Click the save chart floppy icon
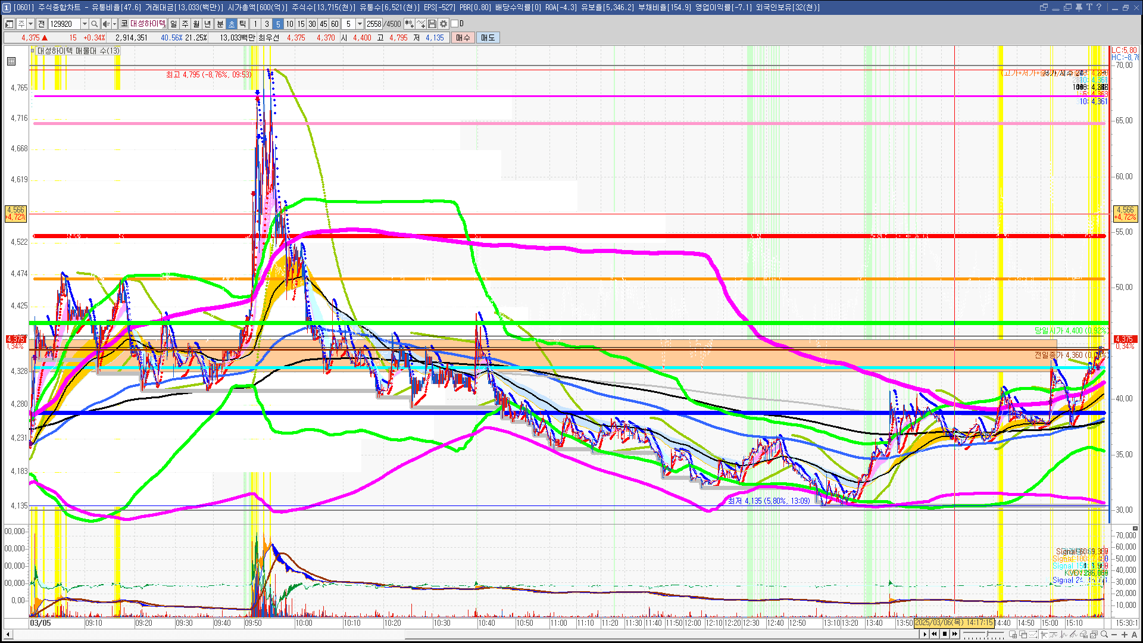Image resolution: width=1143 pixels, height=643 pixels. tap(432, 24)
